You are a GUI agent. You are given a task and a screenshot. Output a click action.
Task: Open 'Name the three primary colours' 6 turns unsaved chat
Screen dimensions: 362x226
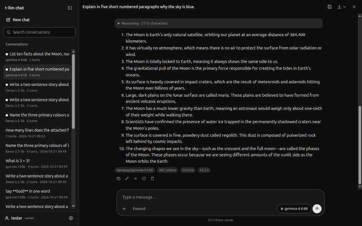click(38, 118)
